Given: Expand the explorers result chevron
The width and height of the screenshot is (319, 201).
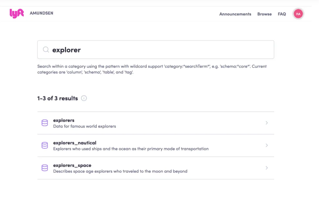Looking at the screenshot, I should pos(267,123).
